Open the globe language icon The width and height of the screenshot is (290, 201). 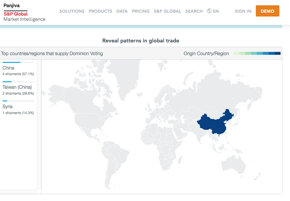(209, 11)
